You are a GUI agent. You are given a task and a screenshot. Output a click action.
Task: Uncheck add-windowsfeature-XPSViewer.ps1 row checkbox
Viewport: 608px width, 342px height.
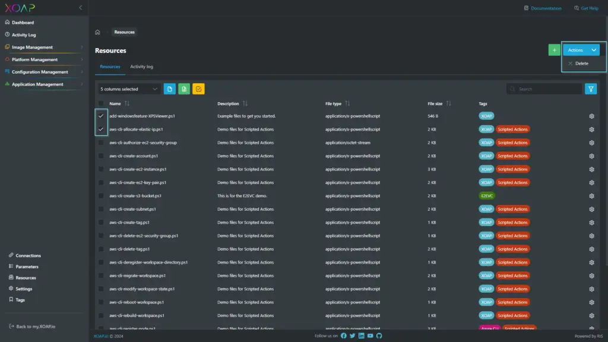point(101,116)
